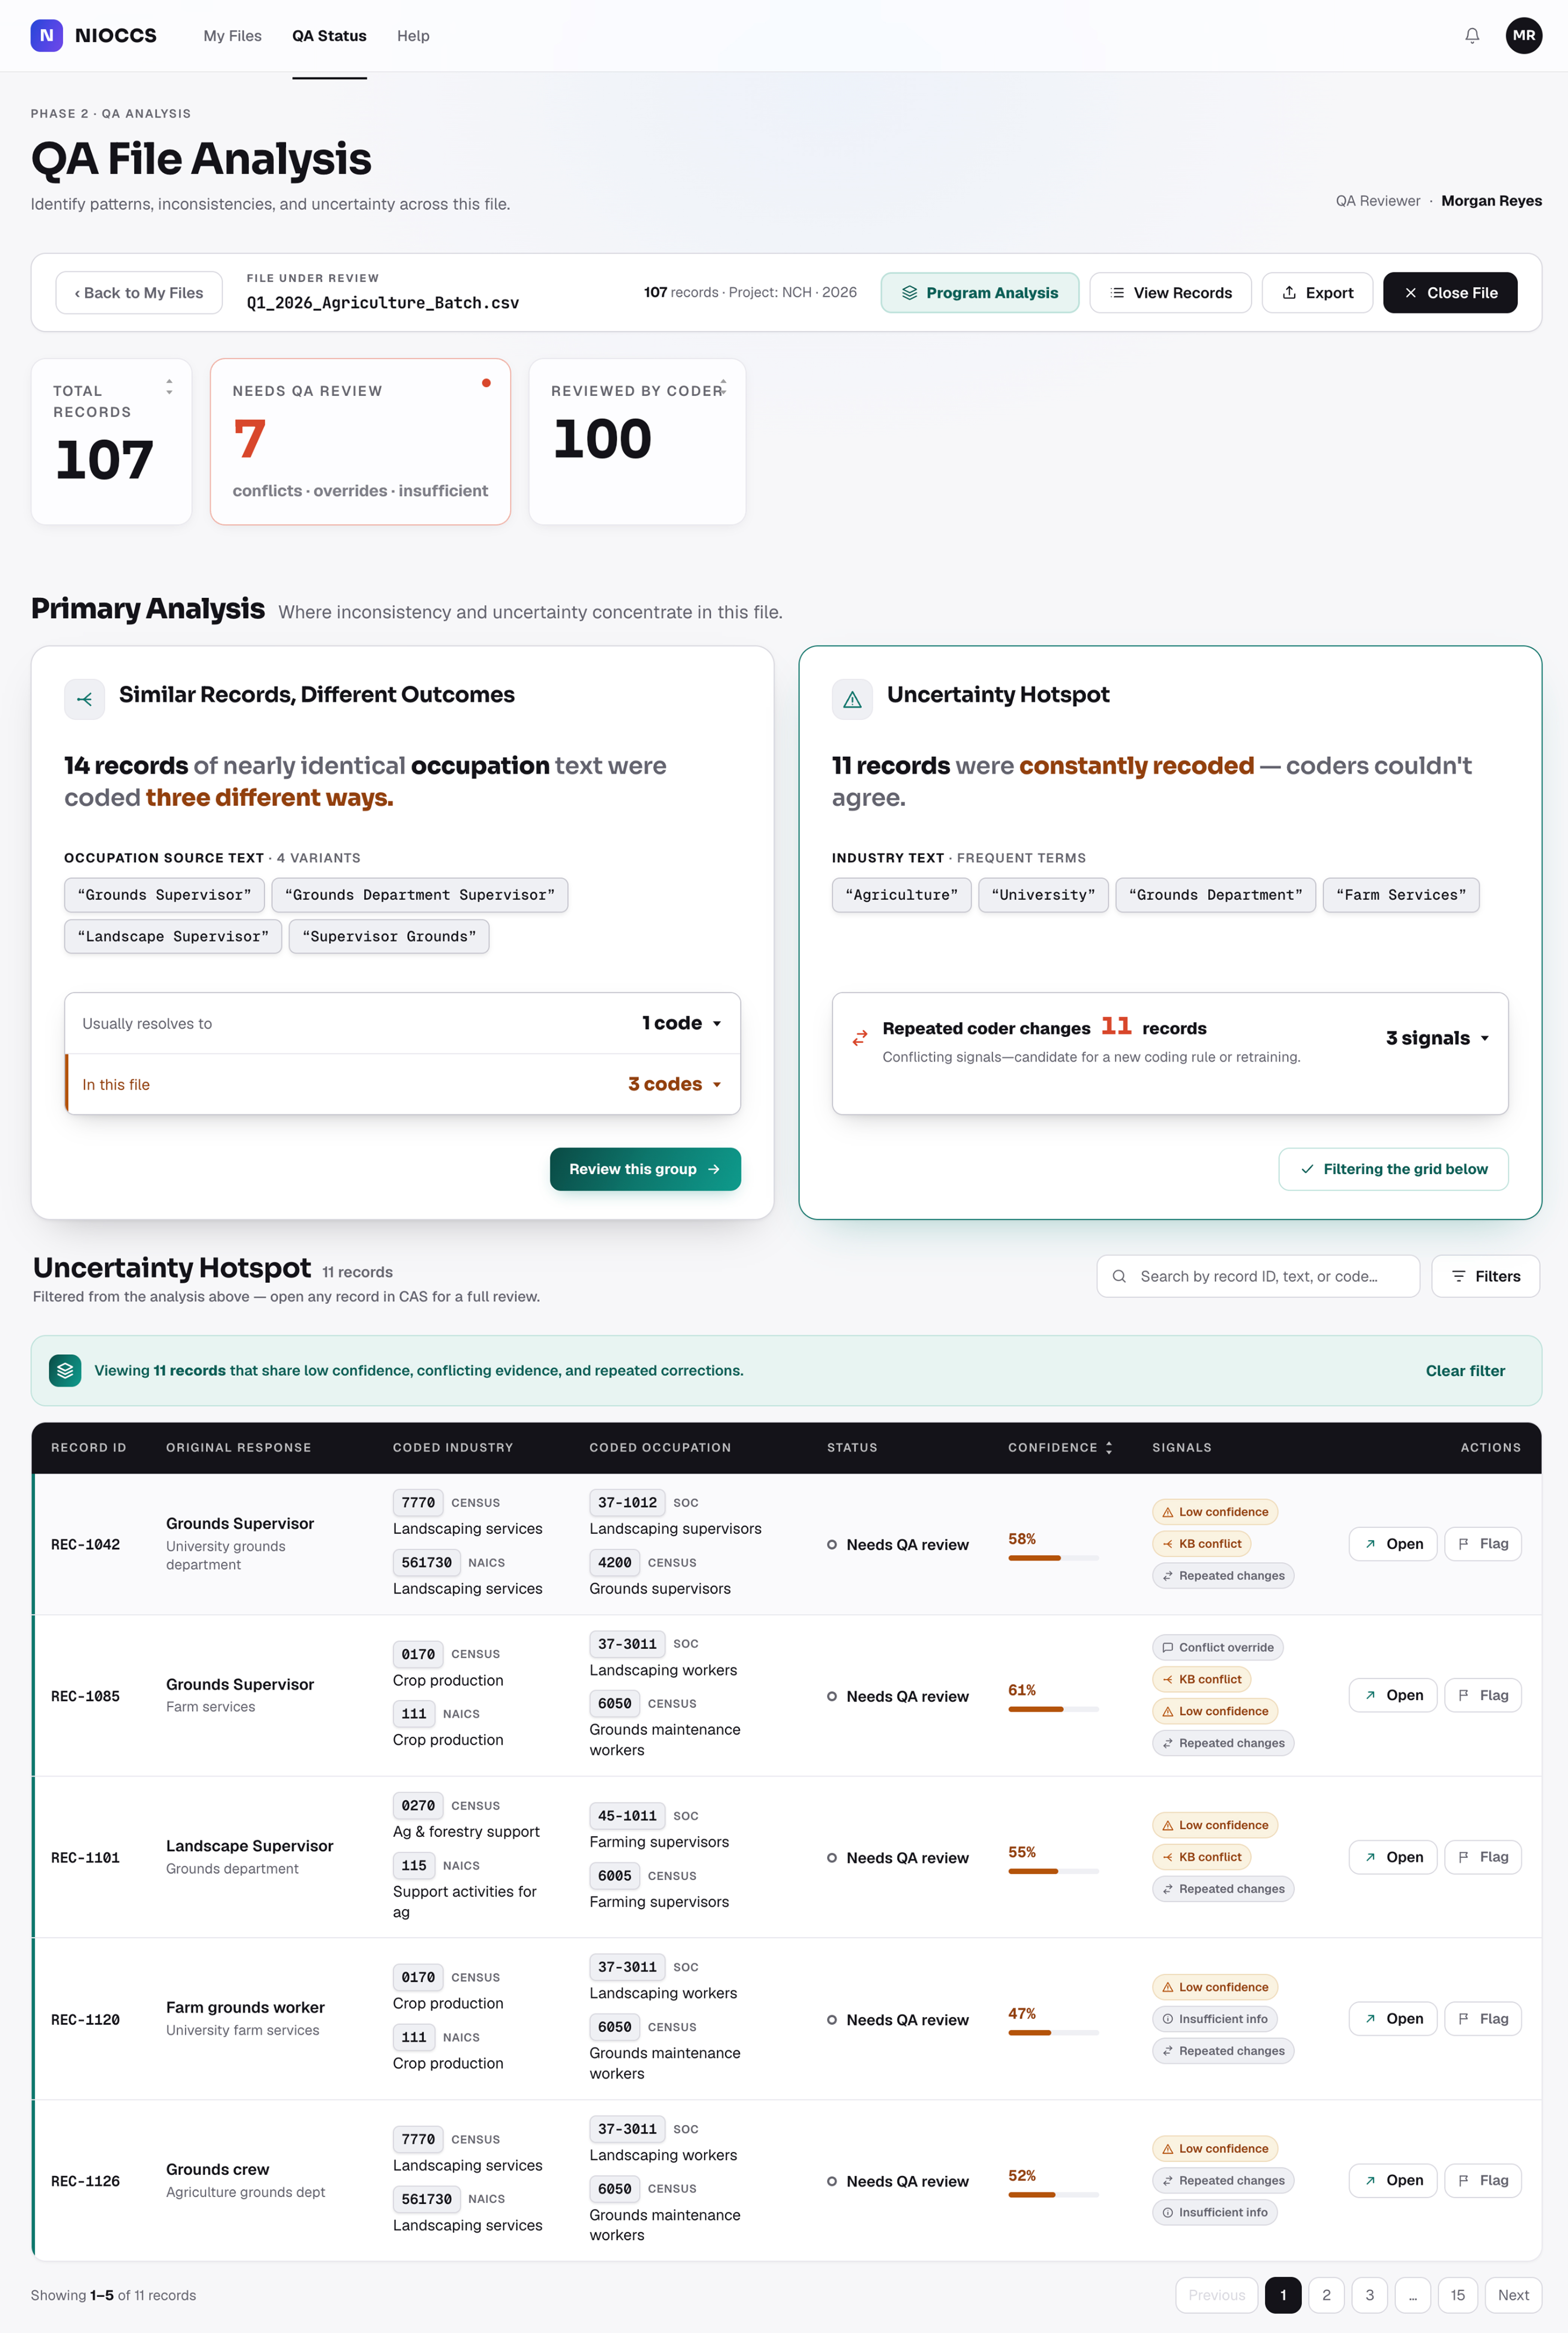Click the 61% confidence bar for REC-1085
This screenshot has width=1568, height=2333.
tap(1053, 1709)
